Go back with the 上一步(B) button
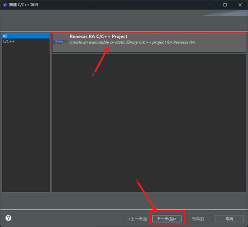Screen dimensions: 248x227 pyautogui.click(x=138, y=219)
